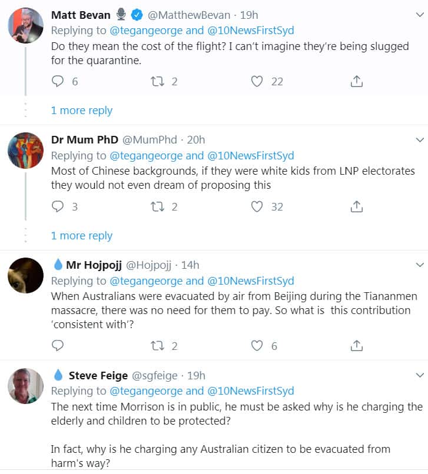Screen dimensions: 428x474
Task: Click @10NewsFirstSyd mention in Mr Hojpojj's reply
Action: pos(250,281)
